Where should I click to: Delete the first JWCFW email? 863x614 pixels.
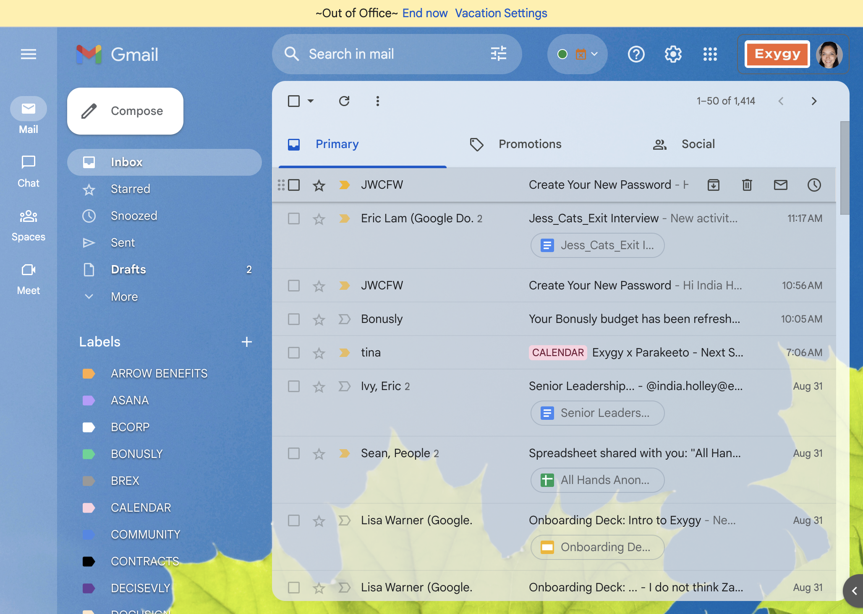coord(747,185)
